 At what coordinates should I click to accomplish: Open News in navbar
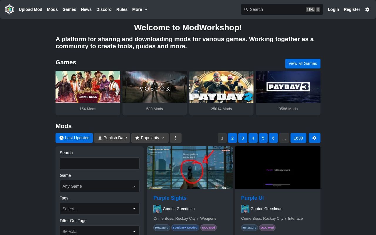[86, 9]
